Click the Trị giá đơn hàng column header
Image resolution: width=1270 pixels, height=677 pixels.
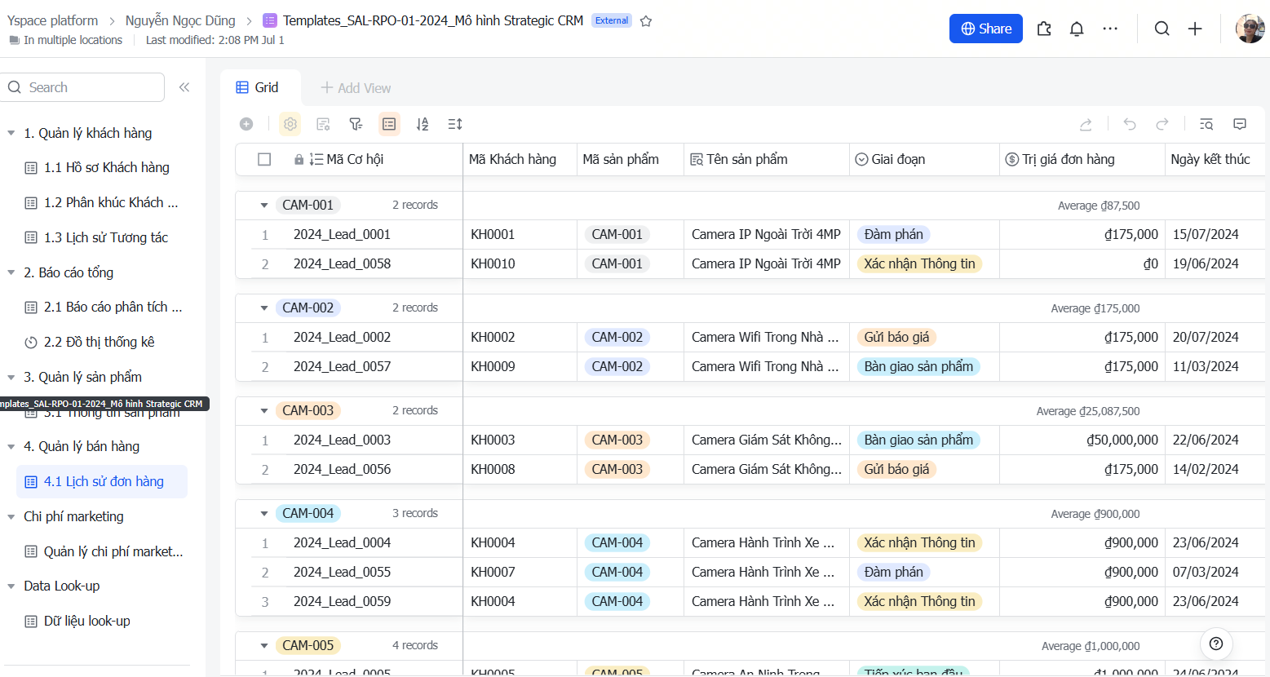(x=1082, y=159)
